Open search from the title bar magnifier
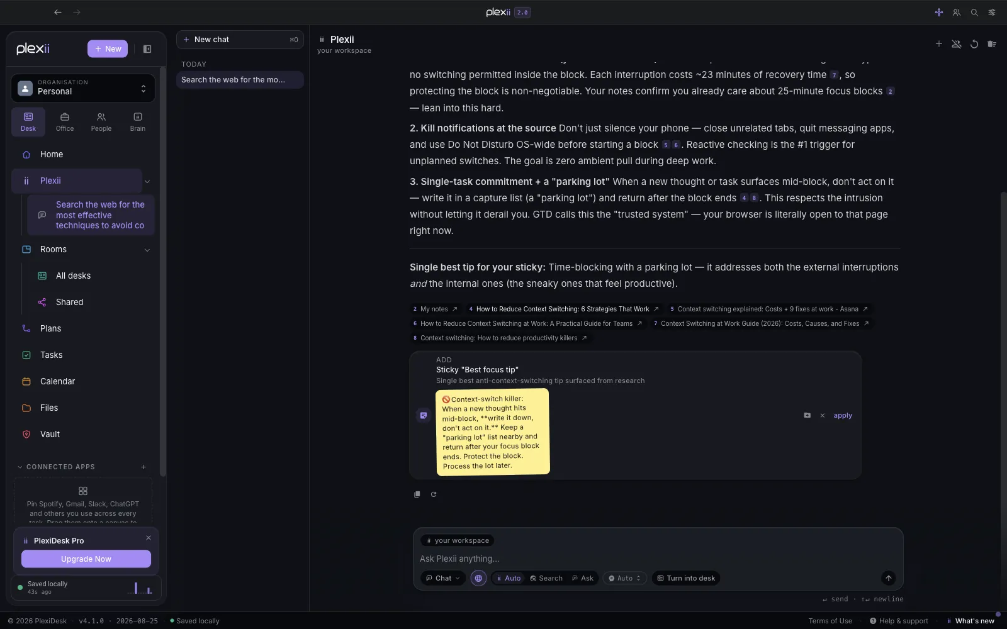 pyautogui.click(x=974, y=12)
